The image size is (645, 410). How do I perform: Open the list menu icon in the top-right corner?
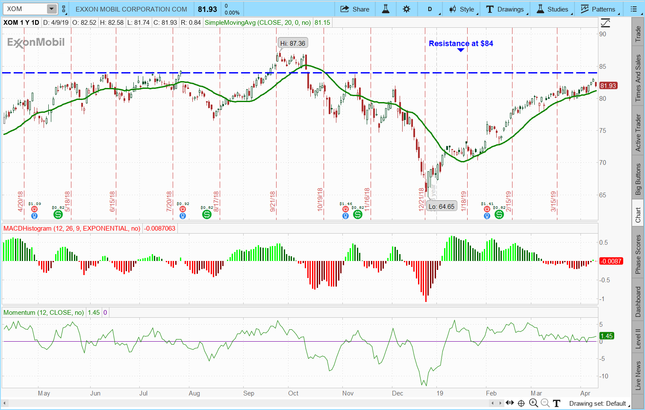[633, 9]
